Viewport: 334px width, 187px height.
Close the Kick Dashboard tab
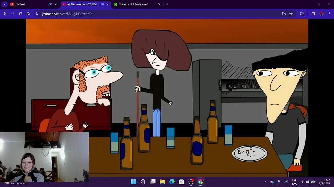(159, 4)
